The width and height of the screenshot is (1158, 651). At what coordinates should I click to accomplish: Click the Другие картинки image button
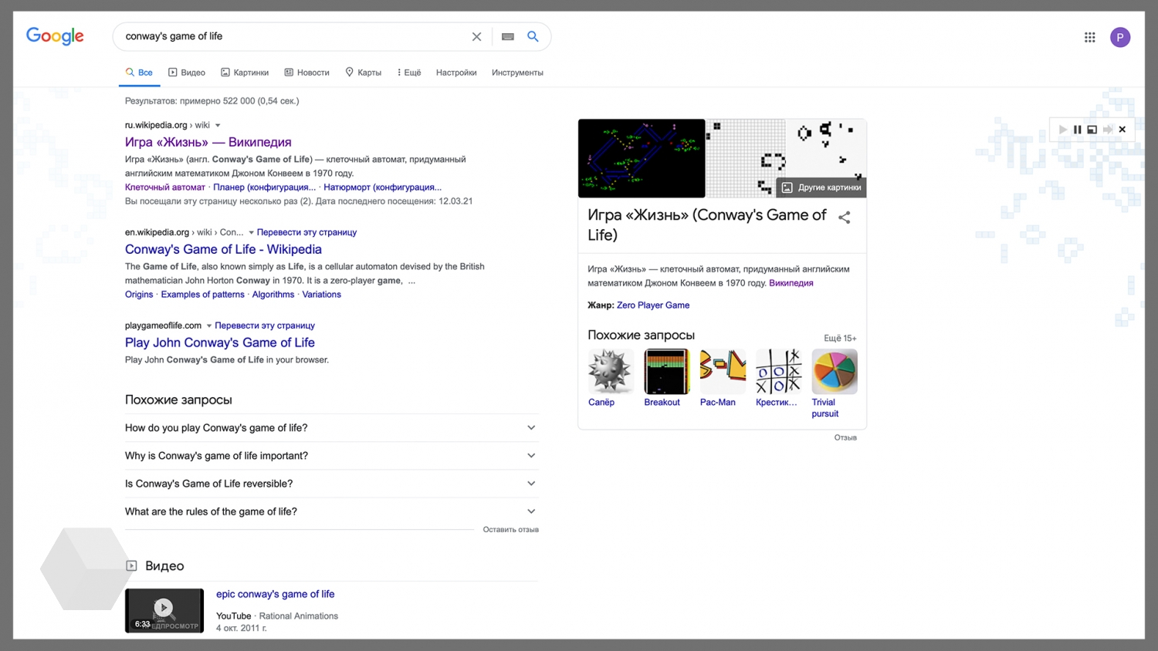tap(821, 187)
